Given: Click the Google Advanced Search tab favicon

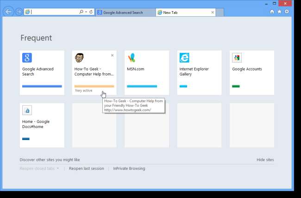Looking at the screenshot, I should tap(100, 13).
